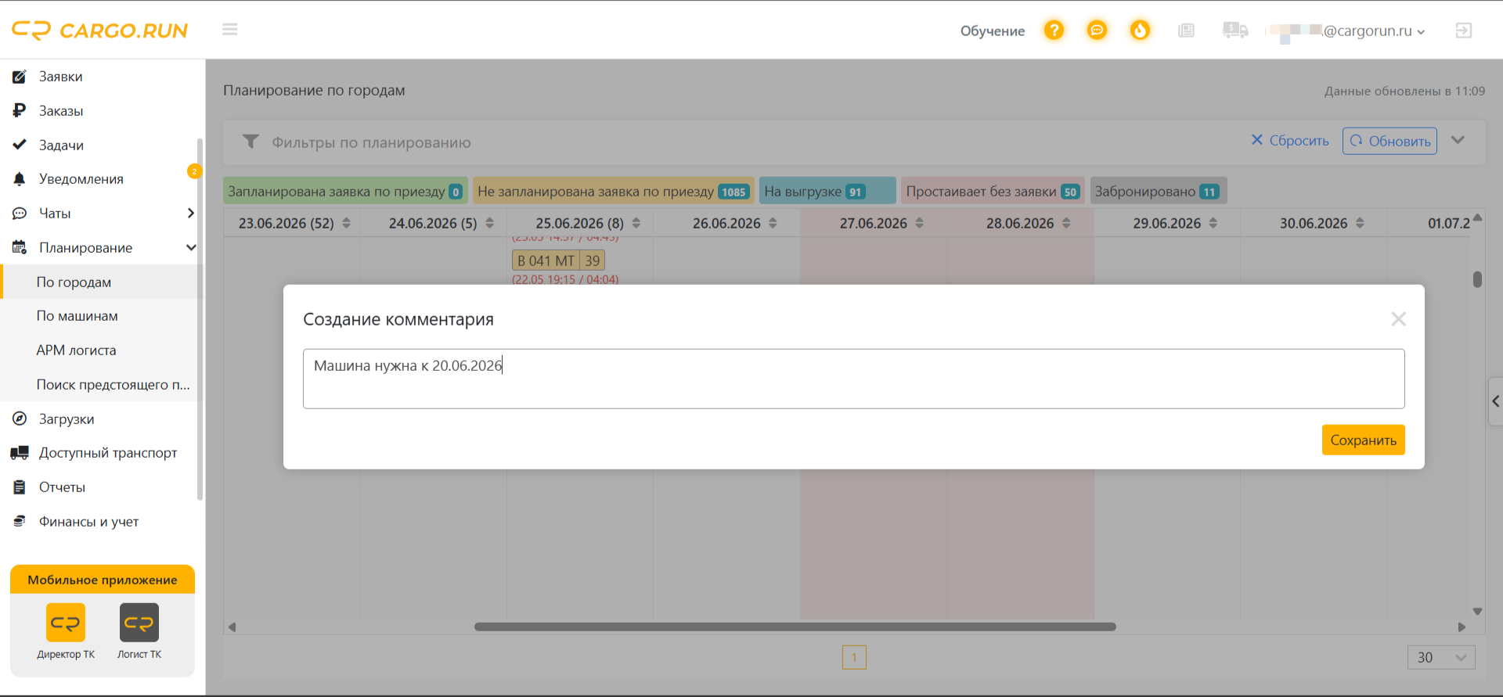Sort the 25.06.2026 (8) column
This screenshot has width=1503, height=697.
click(x=636, y=223)
